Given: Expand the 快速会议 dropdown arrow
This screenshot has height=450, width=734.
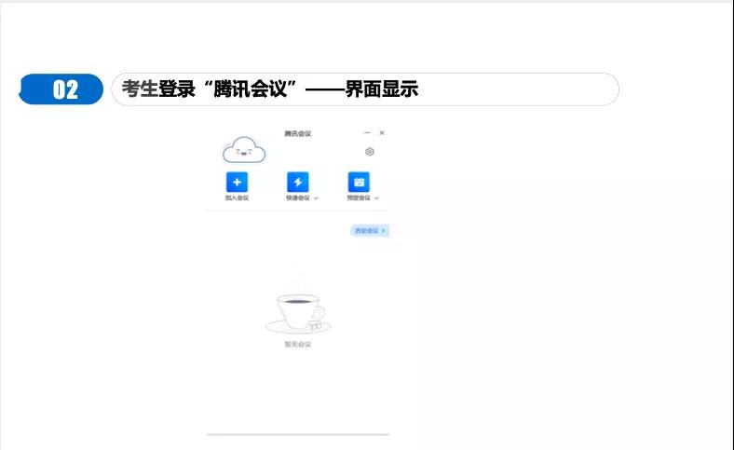Looking at the screenshot, I should click(316, 198).
